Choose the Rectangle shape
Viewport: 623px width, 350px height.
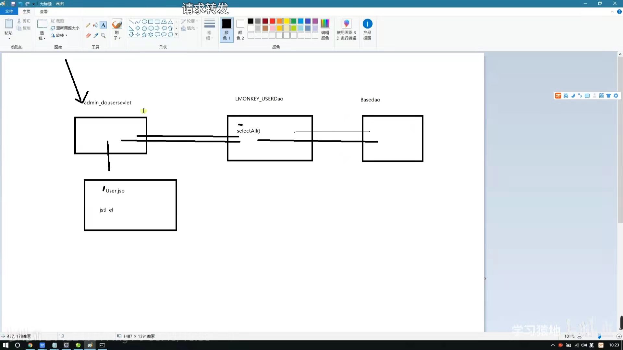tap(151, 22)
